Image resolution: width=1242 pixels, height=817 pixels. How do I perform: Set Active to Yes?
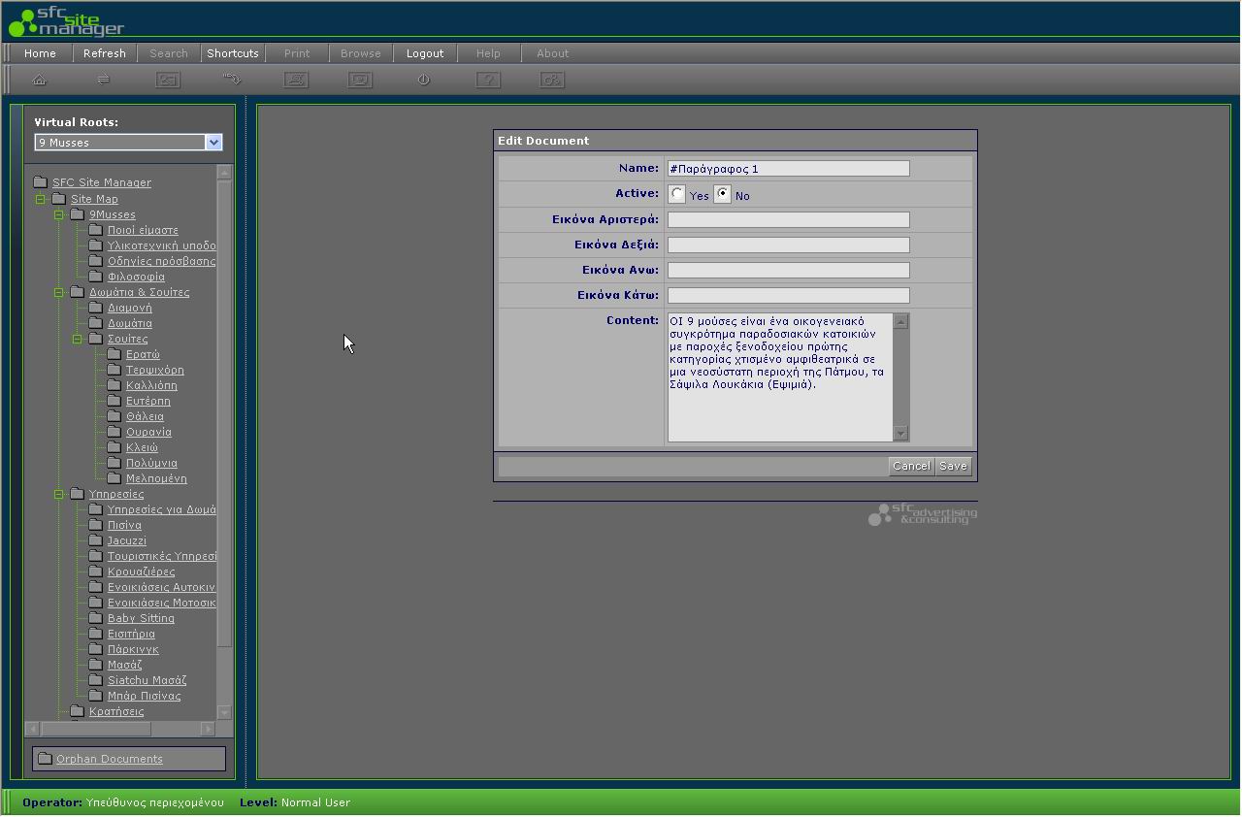pyautogui.click(x=677, y=194)
